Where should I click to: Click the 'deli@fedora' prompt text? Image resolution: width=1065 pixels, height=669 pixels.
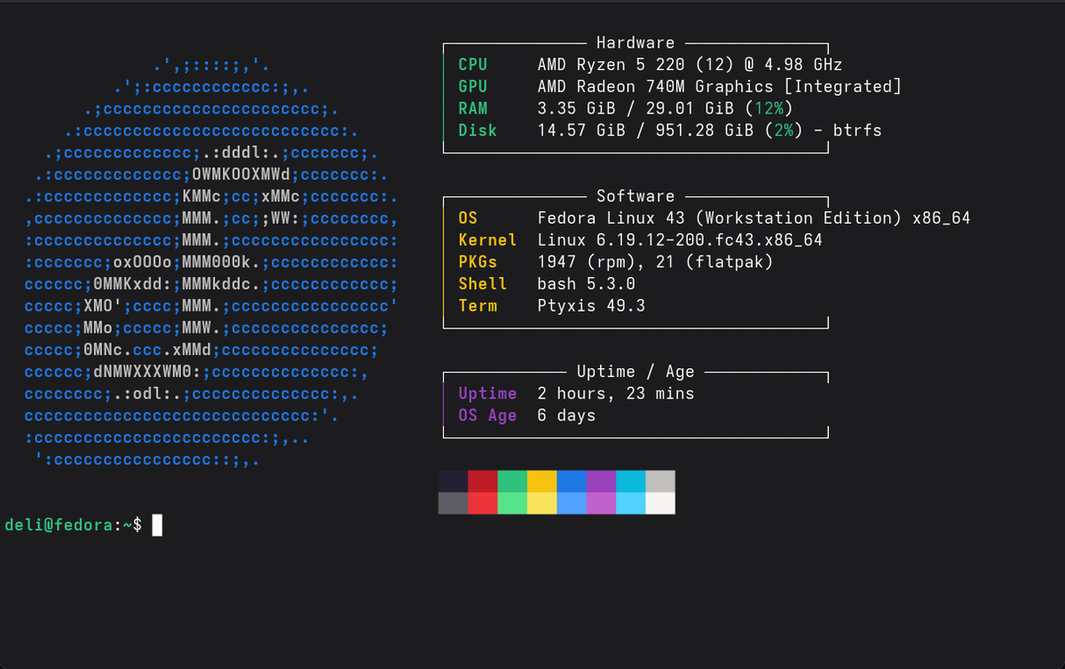[x=59, y=525]
